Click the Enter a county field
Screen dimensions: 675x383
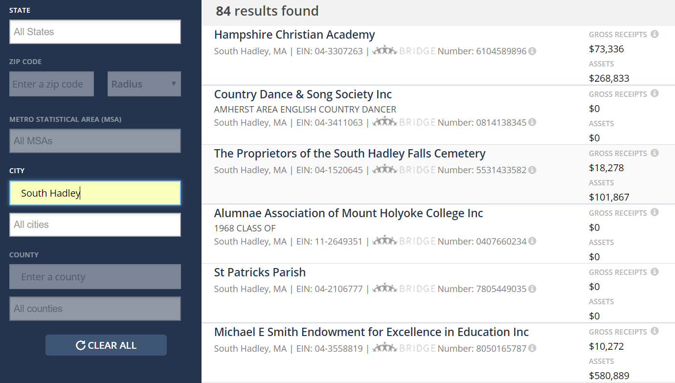[x=95, y=277]
